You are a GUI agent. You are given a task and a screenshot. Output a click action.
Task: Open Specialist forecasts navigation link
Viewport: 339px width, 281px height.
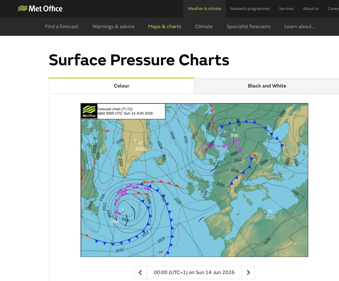(x=249, y=27)
